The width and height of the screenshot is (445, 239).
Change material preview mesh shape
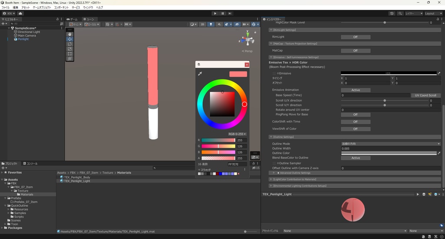[424, 194]
